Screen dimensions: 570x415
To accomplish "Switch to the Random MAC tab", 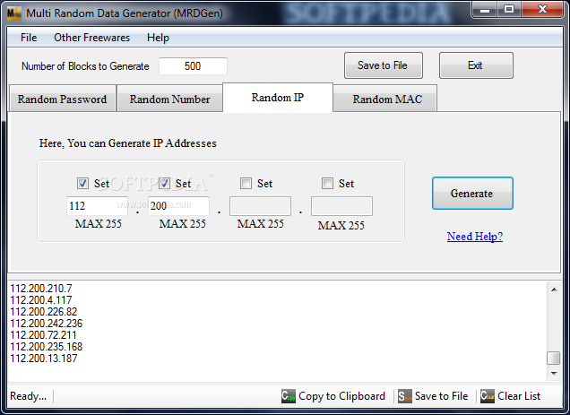I will pos(387,99).
